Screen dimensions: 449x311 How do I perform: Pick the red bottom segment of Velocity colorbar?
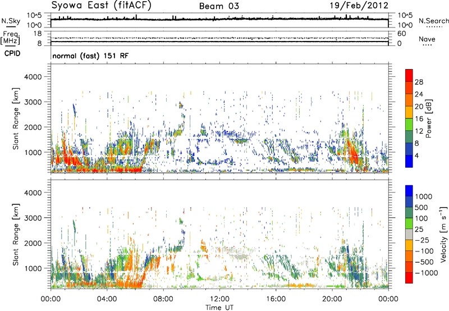click(409, 278)
